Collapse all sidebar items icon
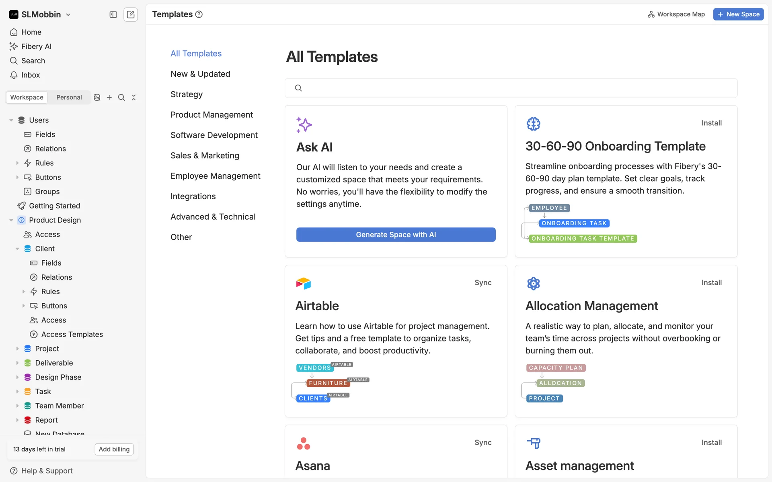The width and height of the screenshot is (772, 482). (x=134, y=97)
